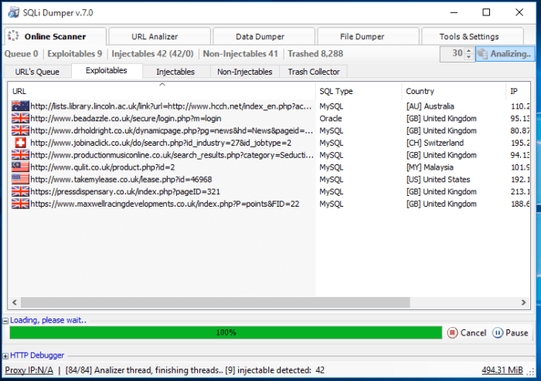Open the Trash Collector sub-tab
Image resolution: width=541 pixels, height=381 pixels.
pyautogui.click(x=314, y=72)
